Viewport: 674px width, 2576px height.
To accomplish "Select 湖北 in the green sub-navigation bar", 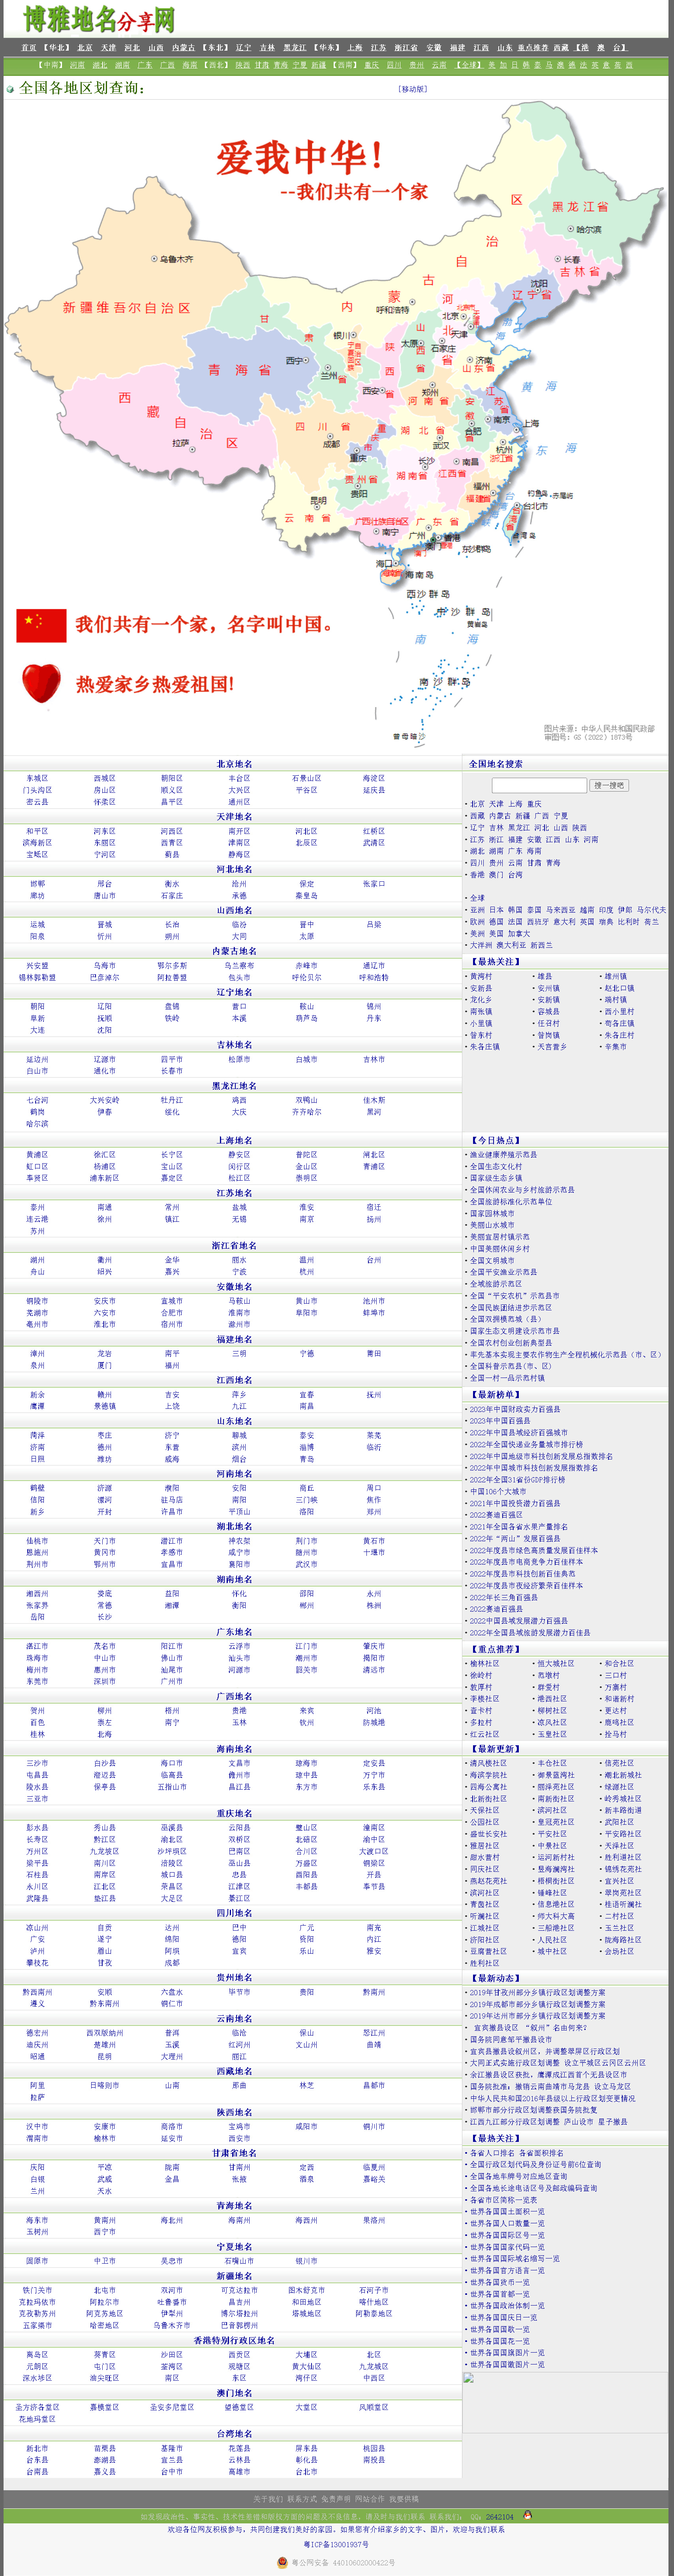I will [x=100, y=65].
